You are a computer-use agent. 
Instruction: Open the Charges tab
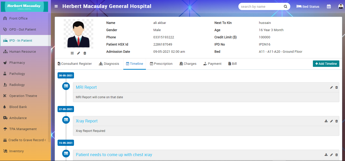[x=188, y=64]
